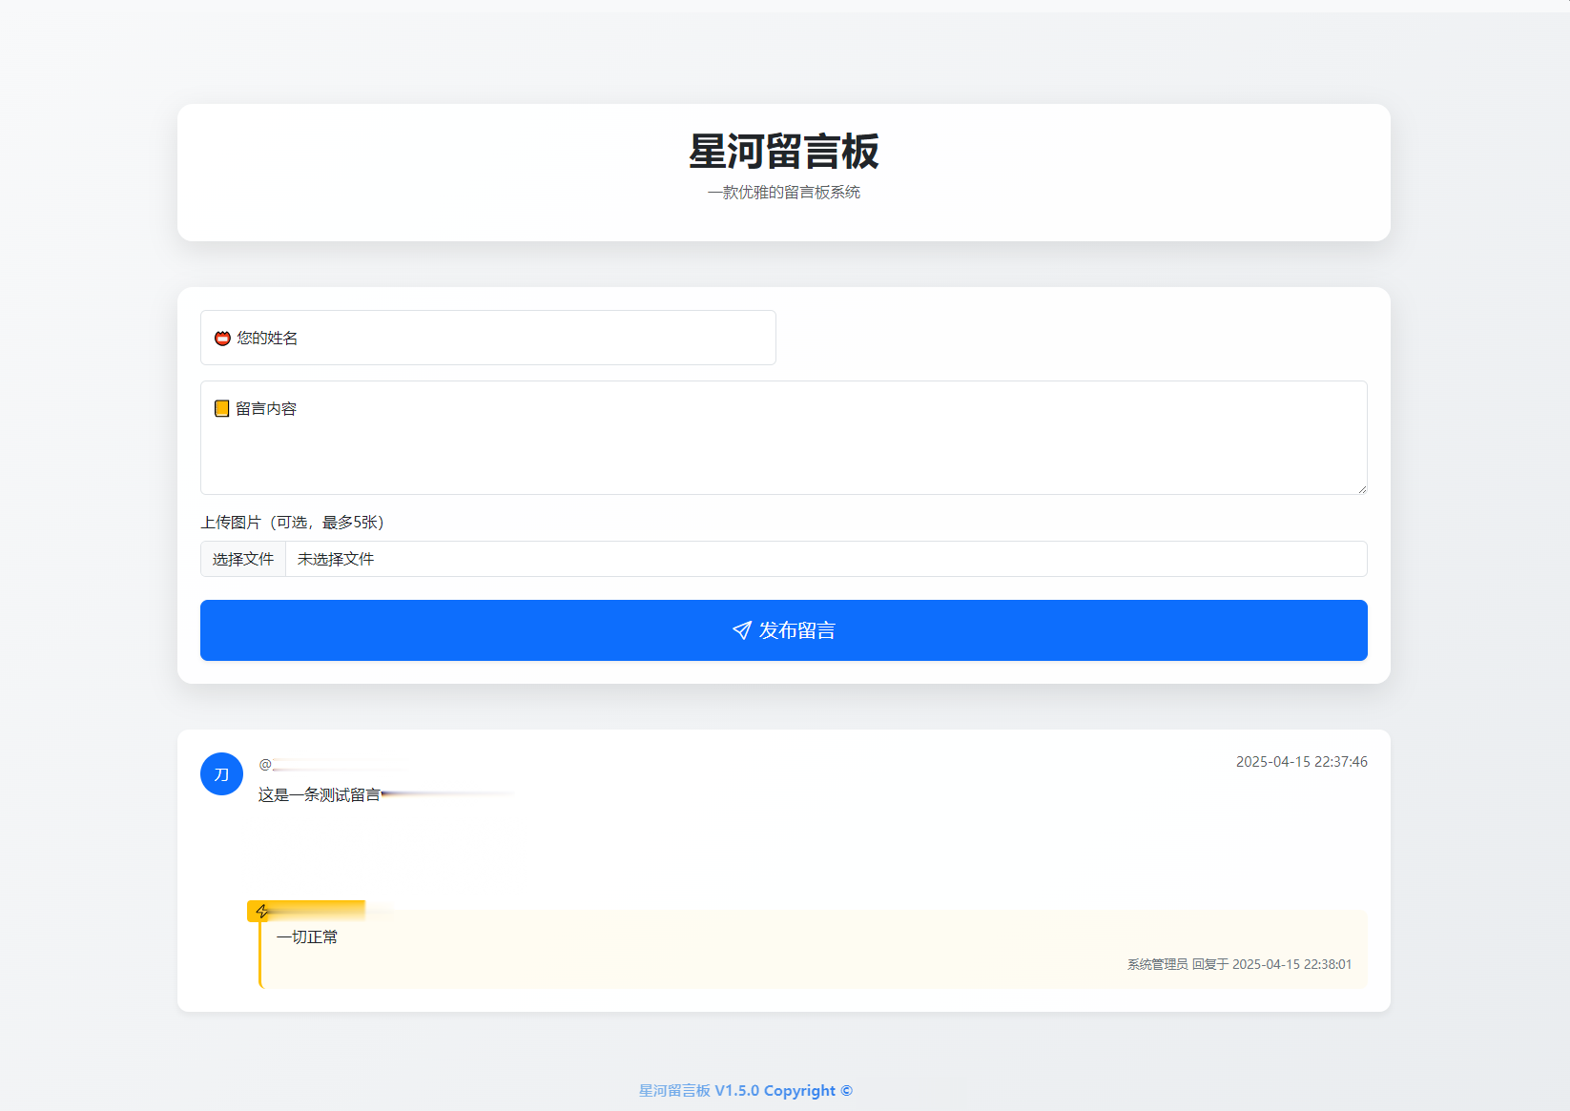
Task: Click the copyright © symbol in the footer
Action: tap(848, 1090)
